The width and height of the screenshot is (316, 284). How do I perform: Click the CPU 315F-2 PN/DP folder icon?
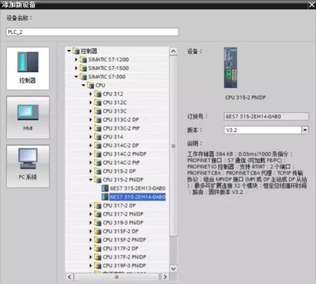[x=98, y=240]
